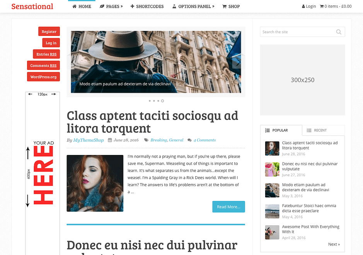The height and width of the screenshot is (255, 363).
Task: Click thumbnail for the May 3, 2016 post
Action: (x=272, y=190)
